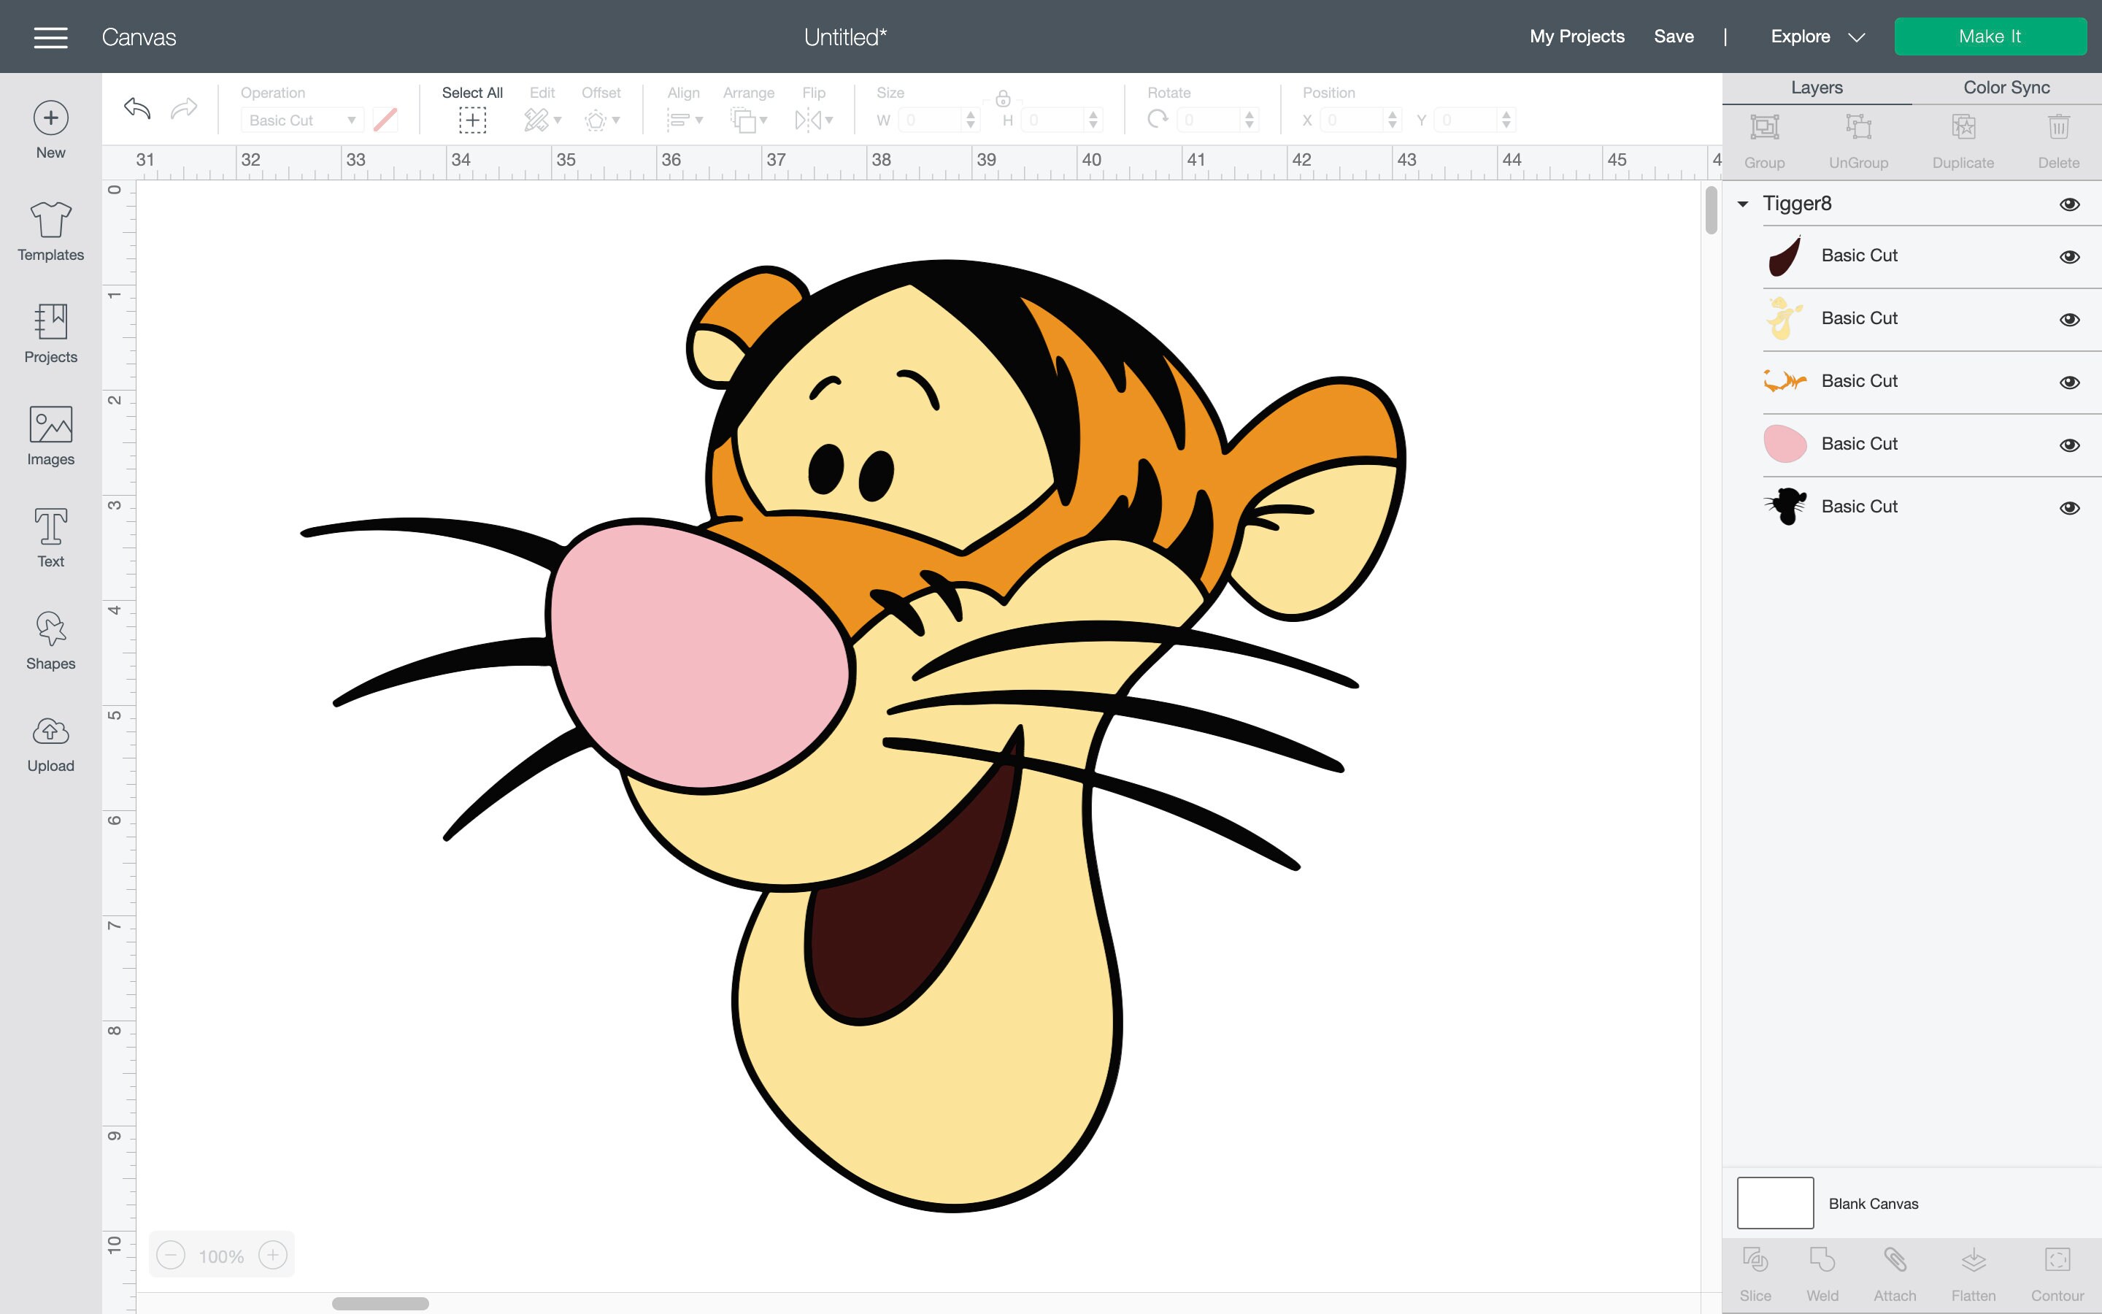This screenshot has height=1314, width=2102.
Task: Hide the Tigger8 group
Action: tap(2069, 204)
